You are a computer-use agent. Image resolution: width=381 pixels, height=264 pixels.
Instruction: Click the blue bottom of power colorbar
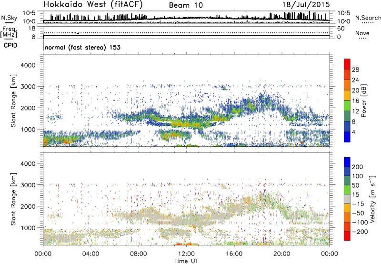pos(347,137)
